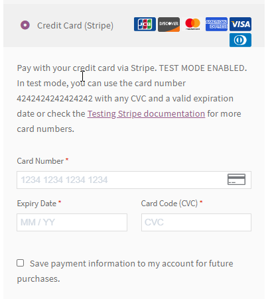The width and height of the screenshot is (270, 299).
Task: Click the test card number 4242424242424242 text
Action: (54, 99)
